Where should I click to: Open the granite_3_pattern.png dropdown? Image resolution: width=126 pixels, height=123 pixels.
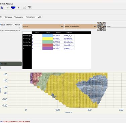(x=81, y=27)
